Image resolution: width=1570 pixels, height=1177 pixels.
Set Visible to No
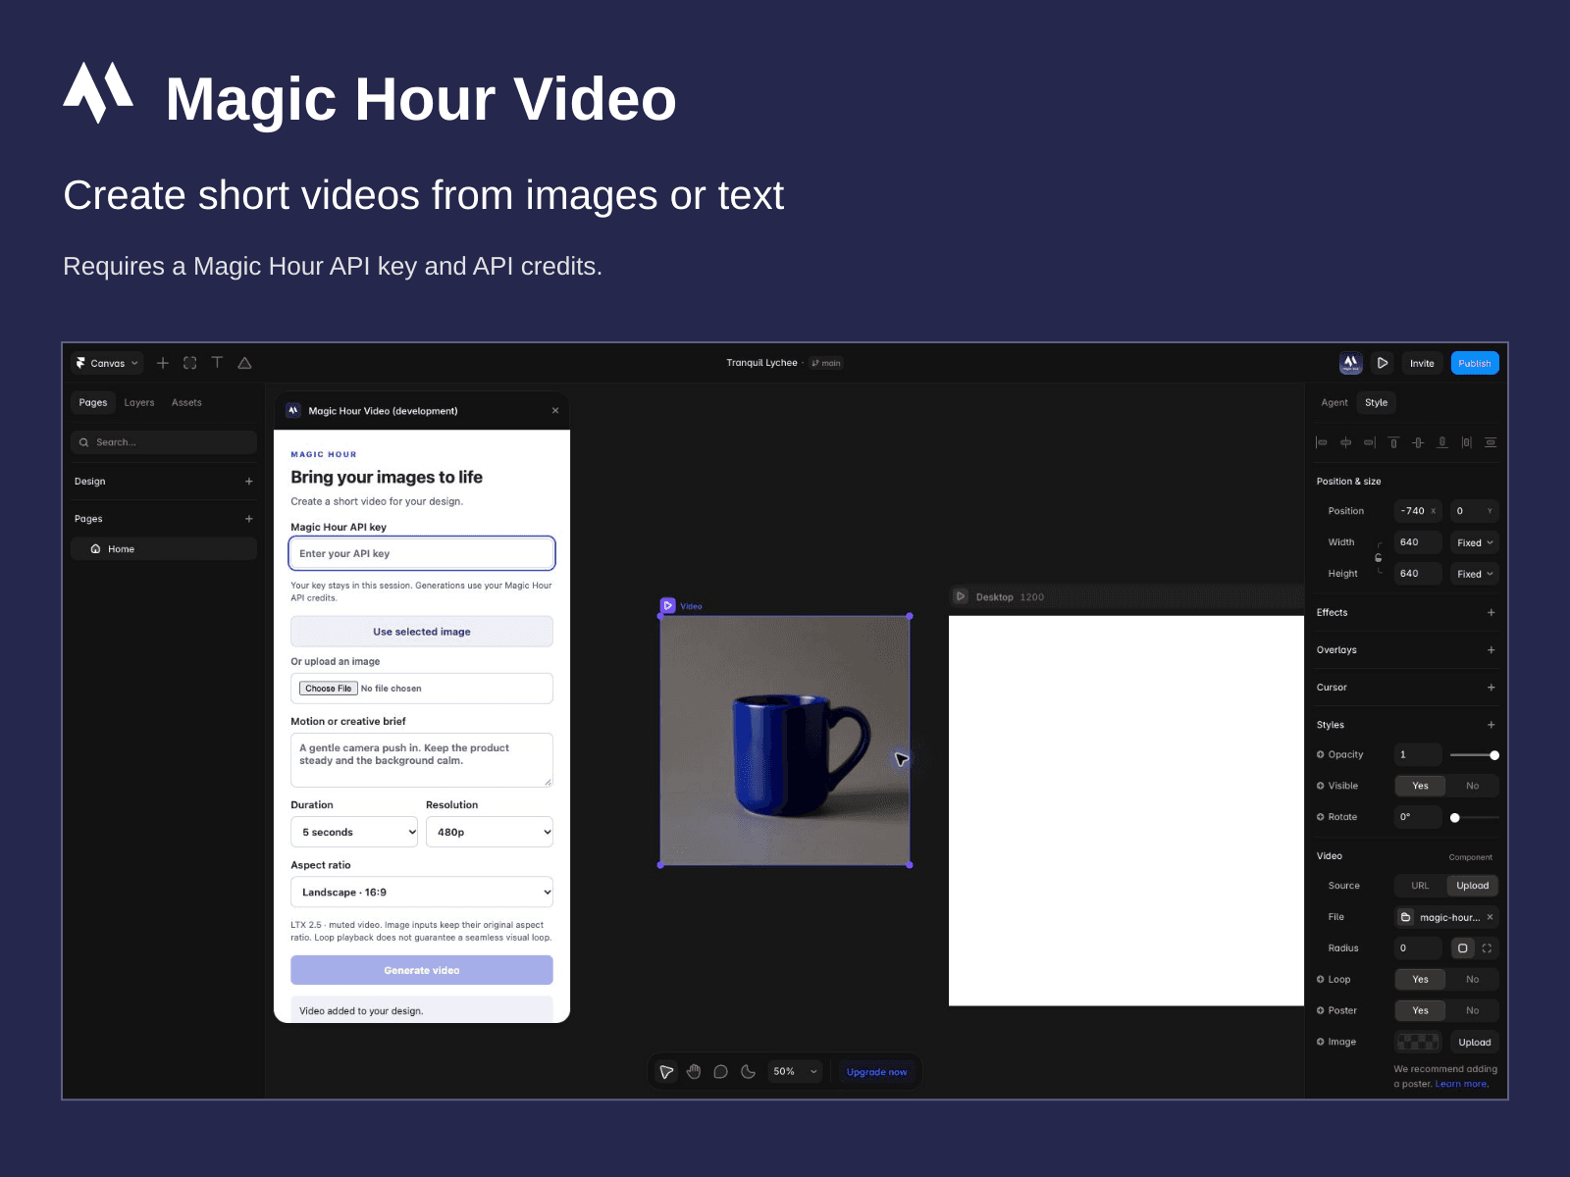click(x=1472, y=786)
